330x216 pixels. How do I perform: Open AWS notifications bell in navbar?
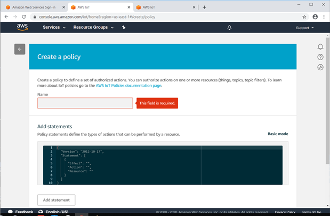click(x=229, y=28)
